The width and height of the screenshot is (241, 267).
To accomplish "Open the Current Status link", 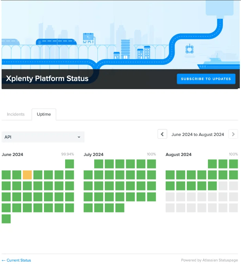I will click(16, 260).
